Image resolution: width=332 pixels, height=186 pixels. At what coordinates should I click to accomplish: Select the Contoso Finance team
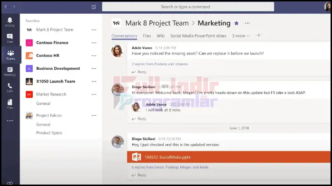(52, 43)
